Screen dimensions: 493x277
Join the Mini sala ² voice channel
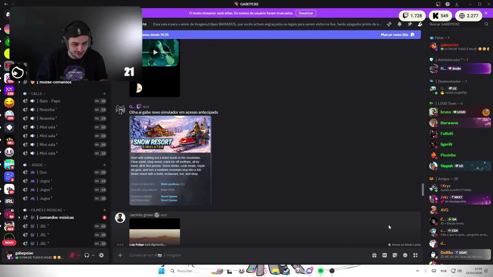[x=64, y=136]
